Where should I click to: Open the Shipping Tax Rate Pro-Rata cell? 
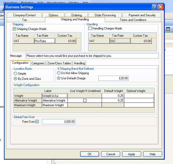point(44,41)
